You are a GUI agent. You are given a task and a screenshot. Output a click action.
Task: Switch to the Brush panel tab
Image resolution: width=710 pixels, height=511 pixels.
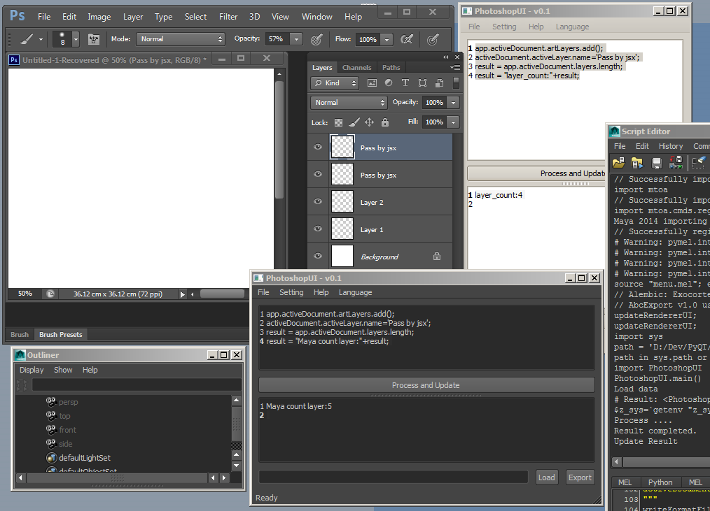20,335
